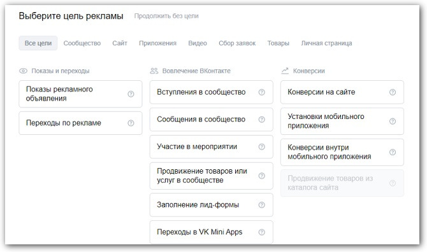Click help icon for Участие в мероприятии

click(x=262, y=147)
